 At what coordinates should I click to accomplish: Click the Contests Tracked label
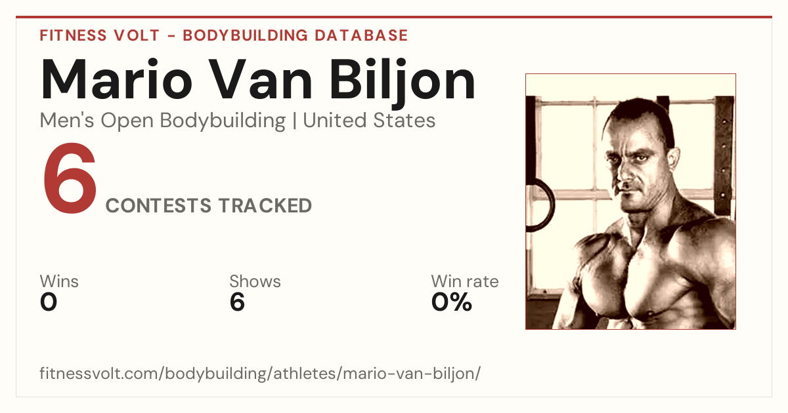click(209, 206)
